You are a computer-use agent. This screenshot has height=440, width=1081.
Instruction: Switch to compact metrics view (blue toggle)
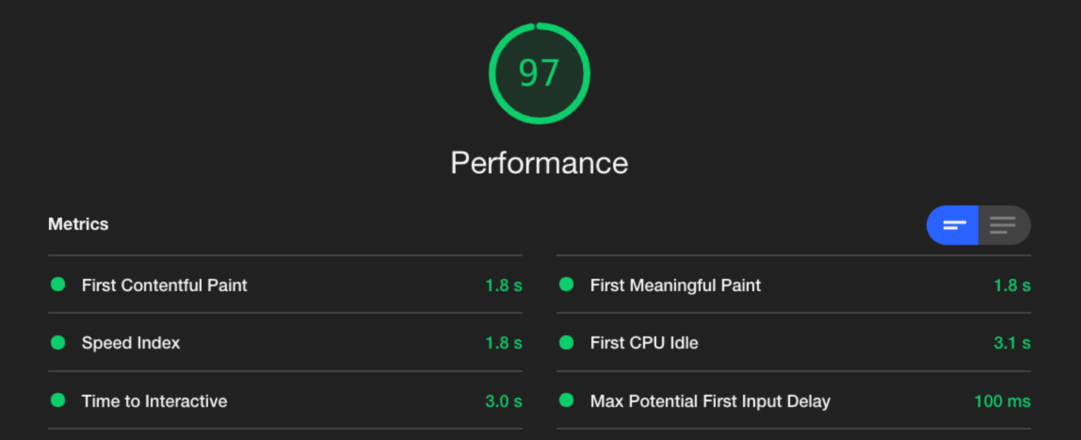coord(952,225)
